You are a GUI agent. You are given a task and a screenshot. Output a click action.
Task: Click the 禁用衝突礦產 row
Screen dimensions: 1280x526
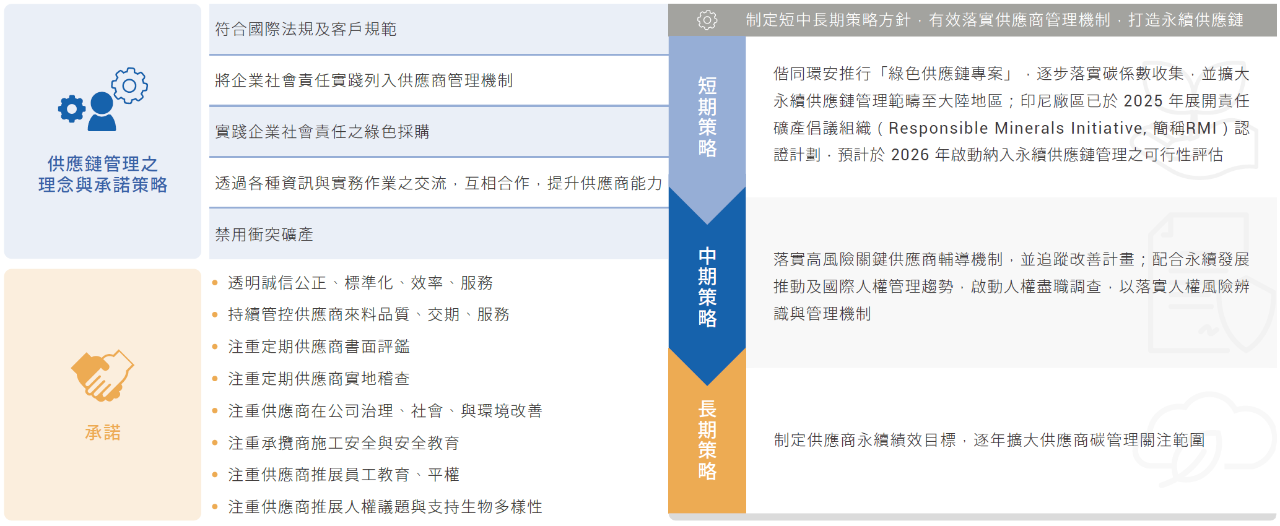(x=439, y=235)
